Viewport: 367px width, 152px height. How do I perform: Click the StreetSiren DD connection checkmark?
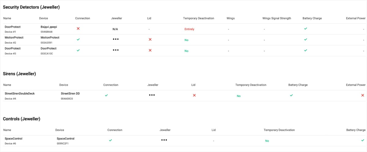pos(106,95)
